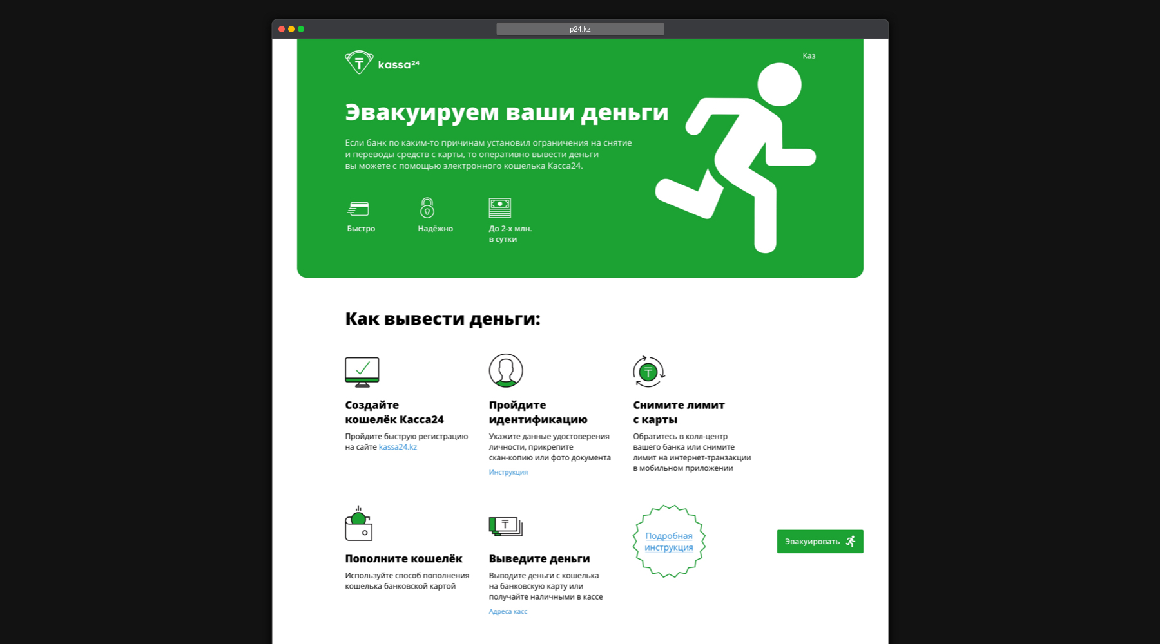
Task: Click the kassa24 logo icon
Action: [x=359, y=62]
